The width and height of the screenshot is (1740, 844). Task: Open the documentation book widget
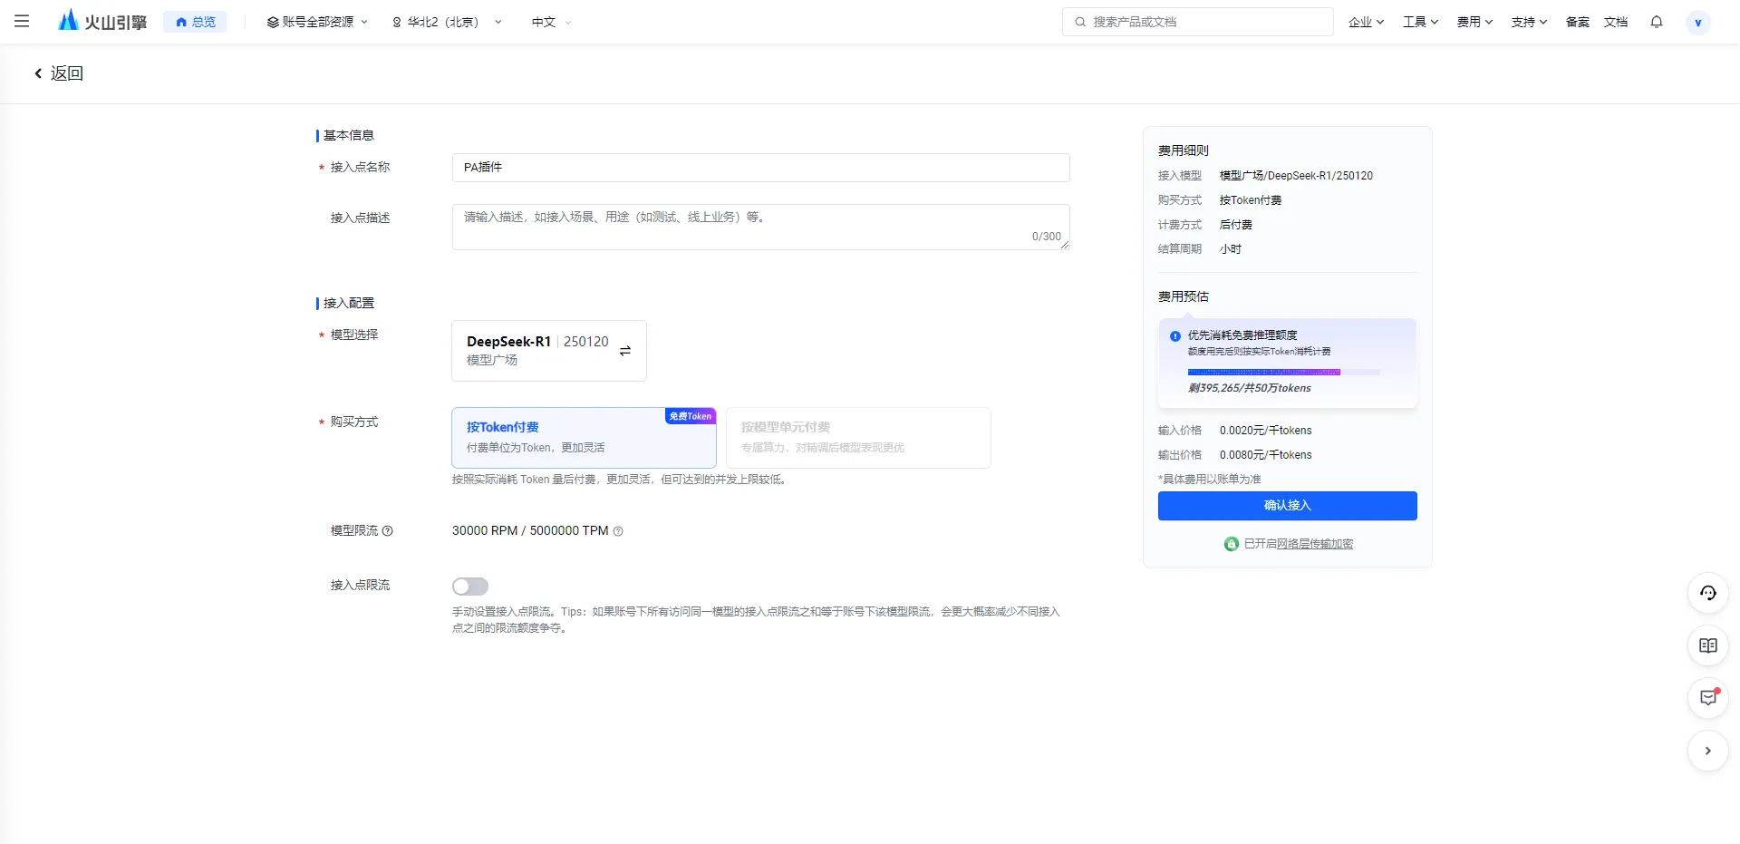coord(1707,645)
